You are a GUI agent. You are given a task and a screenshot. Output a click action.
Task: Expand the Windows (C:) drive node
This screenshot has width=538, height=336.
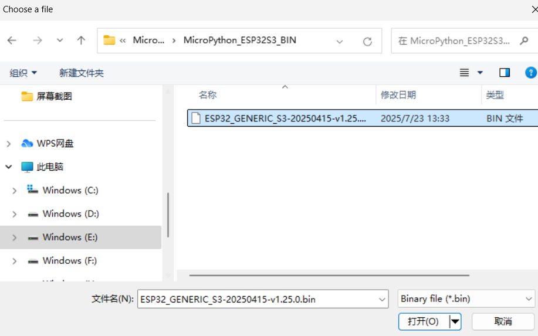(x=15, y=191)
